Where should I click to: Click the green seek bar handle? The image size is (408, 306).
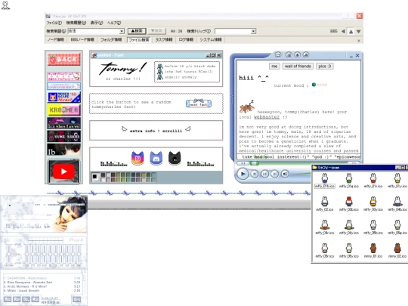(x=254, y=163)
